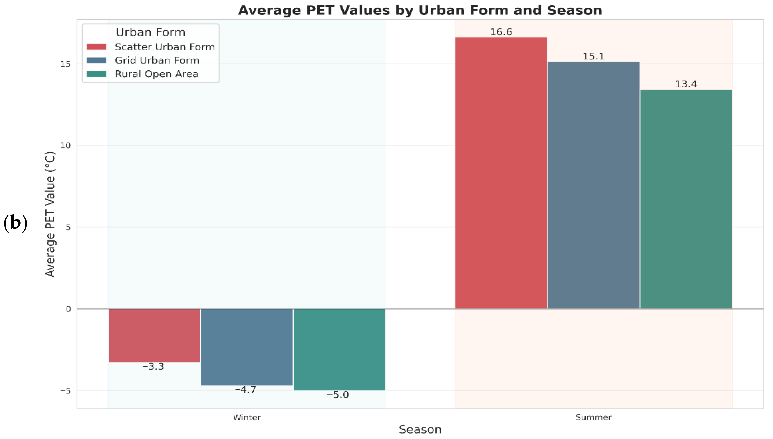Click the −5.0 data label

(x=338, y=395)
